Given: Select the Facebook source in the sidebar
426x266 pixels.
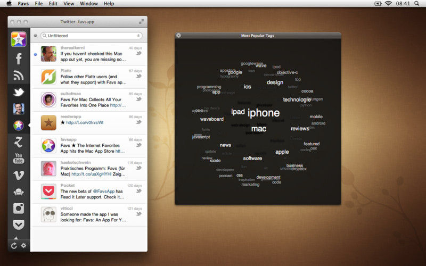Looking at the screenshot, I should click(19, 59).
